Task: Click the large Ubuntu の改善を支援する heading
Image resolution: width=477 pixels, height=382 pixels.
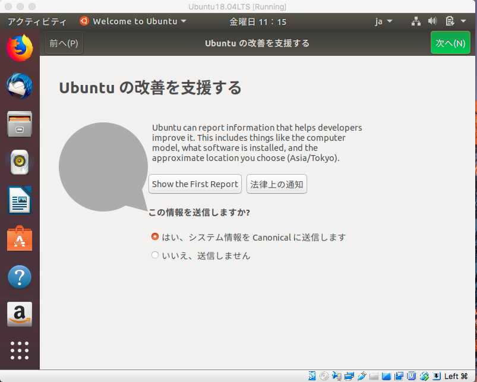Action: point(150,87)
